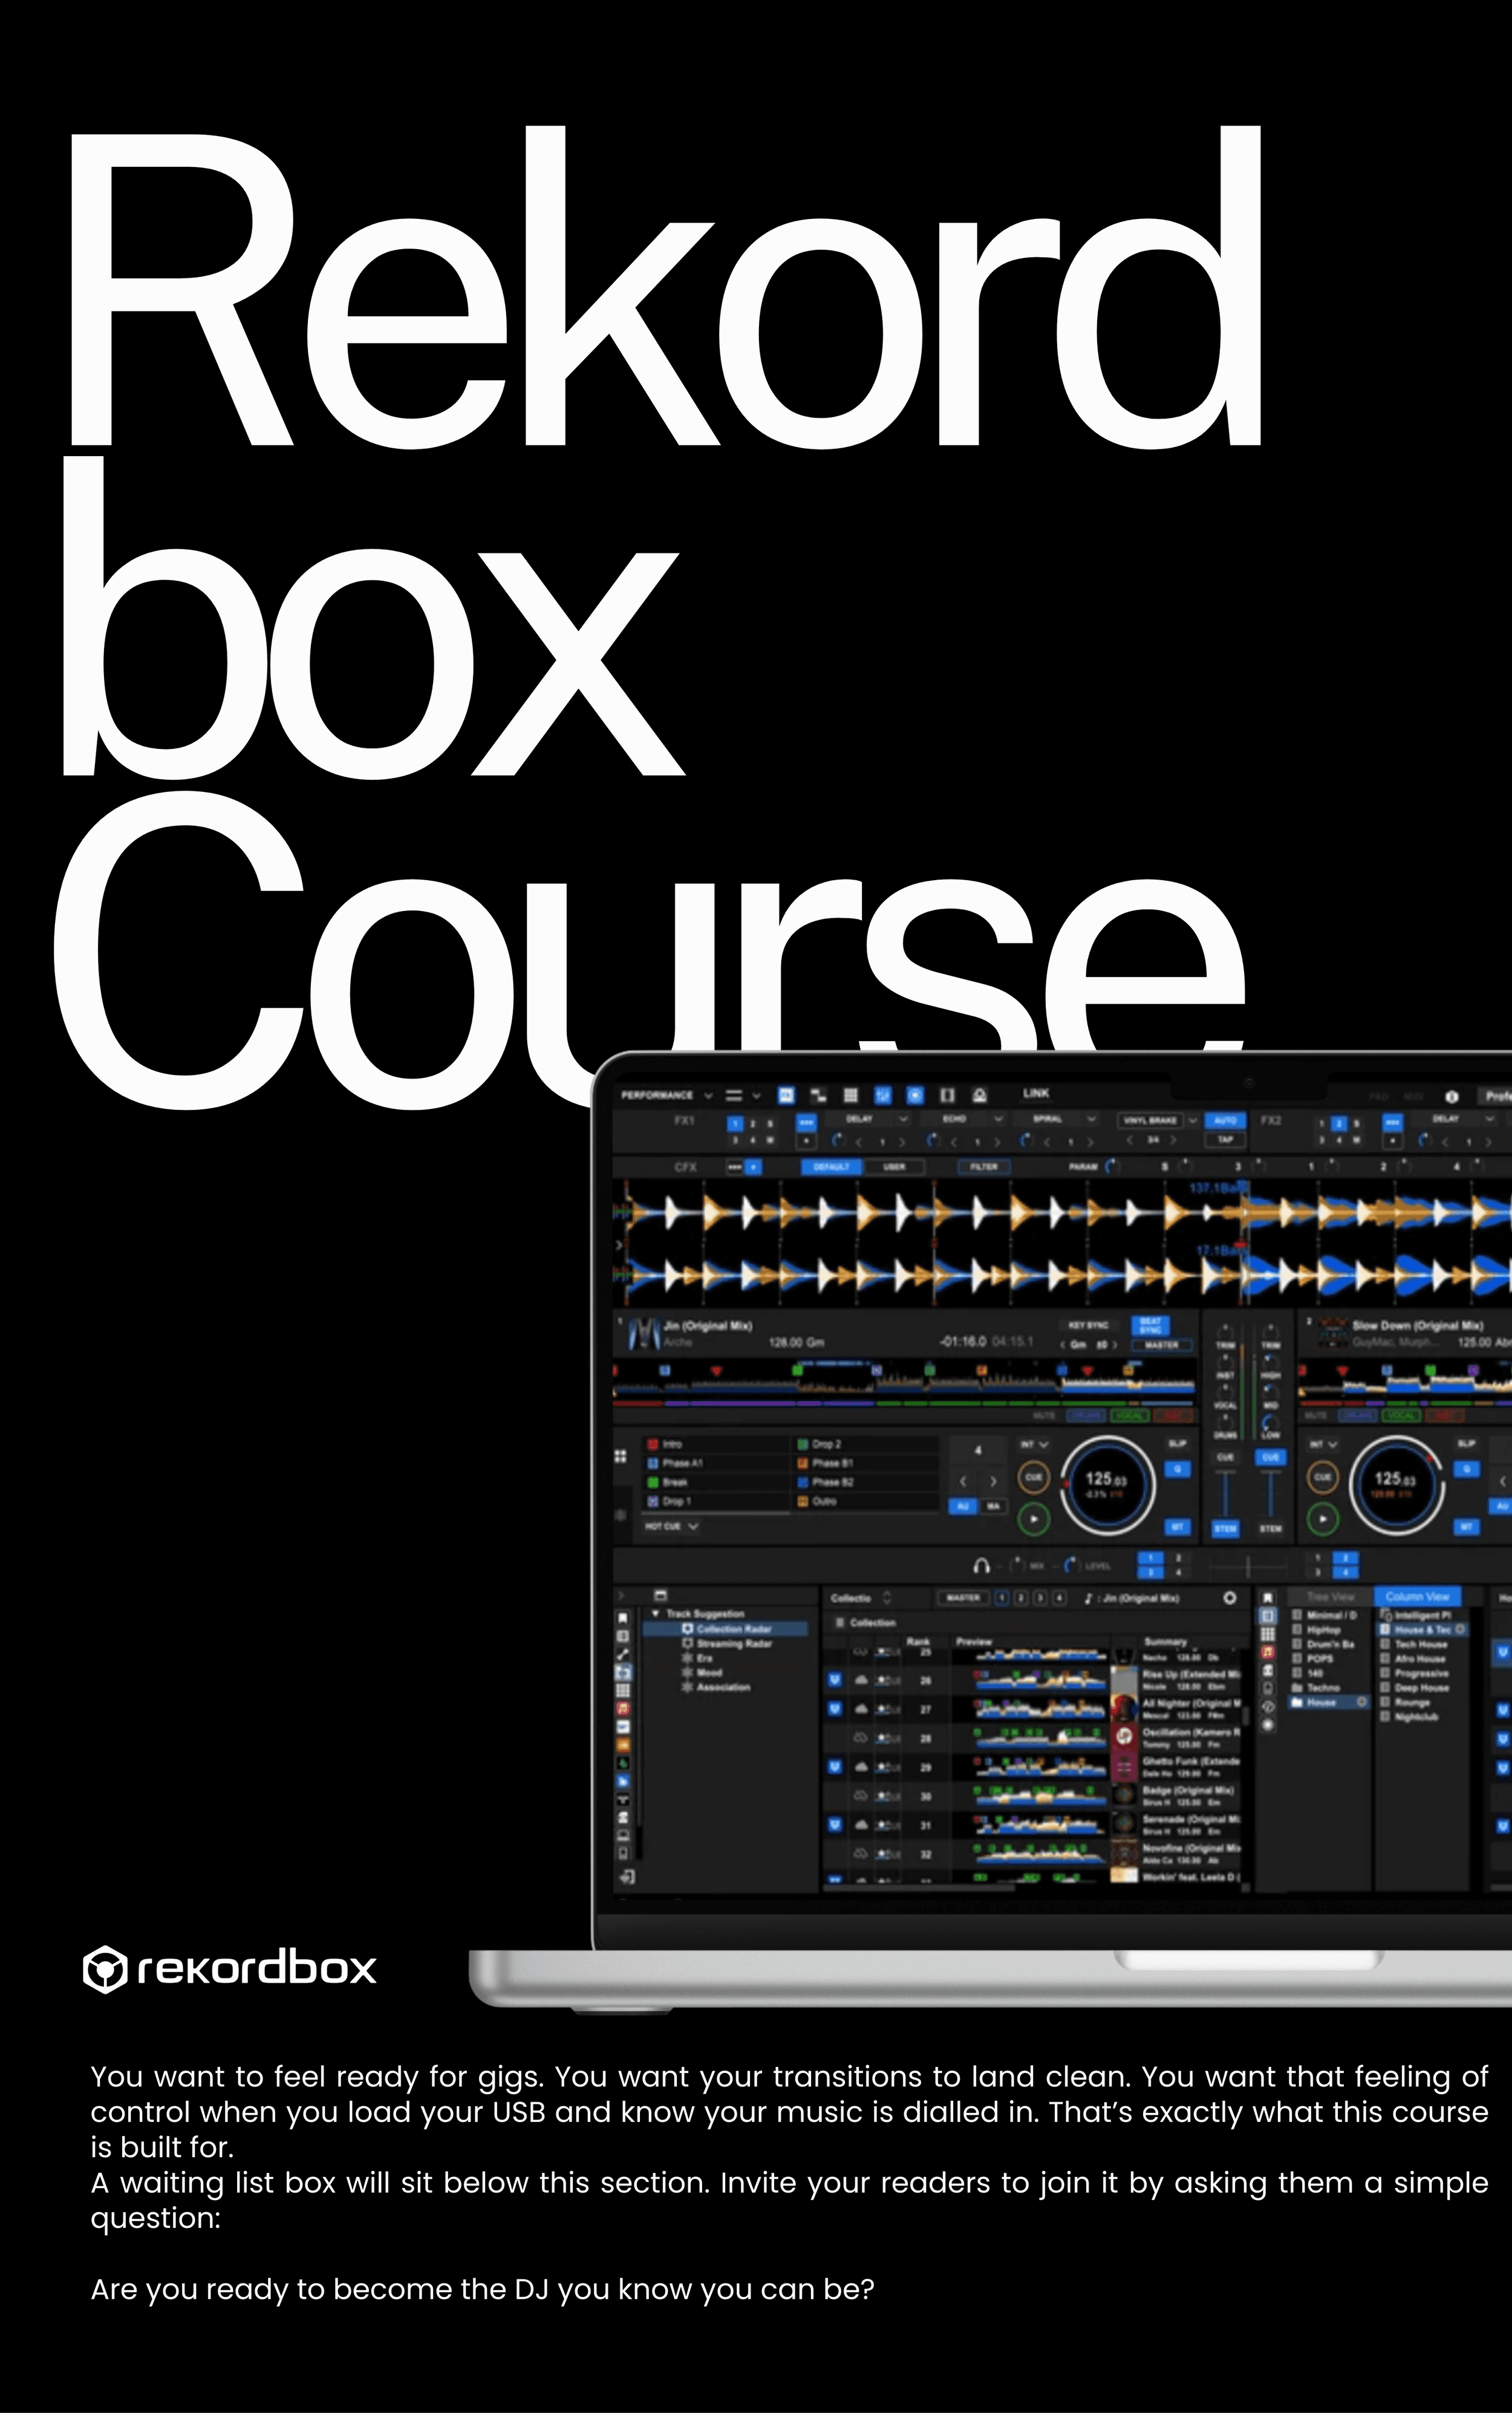Toggle the mixer panel icon in toolbar
This screenshot has height=2413, width=1512.
pyautogui.click(x=882, y=1095)
